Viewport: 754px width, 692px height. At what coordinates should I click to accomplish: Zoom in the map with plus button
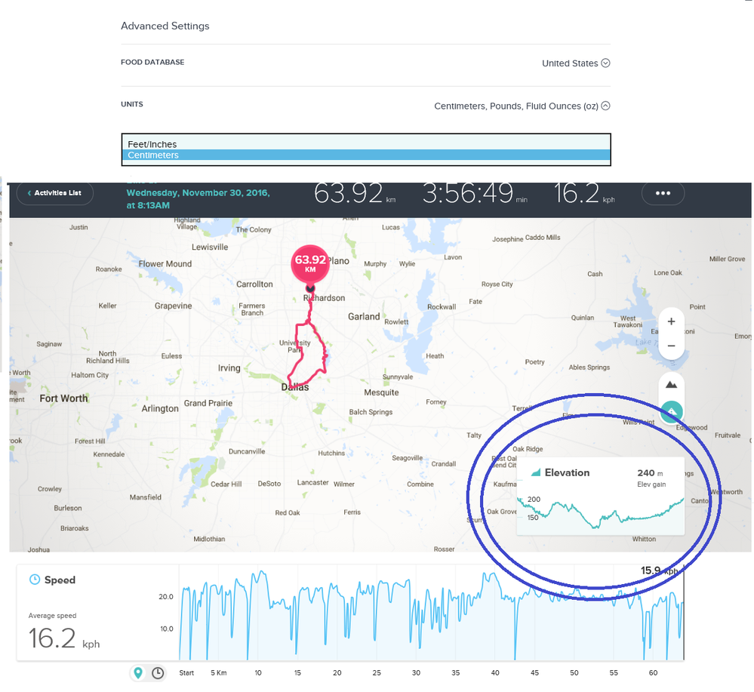pyautogui.click(x=671, y=321)
